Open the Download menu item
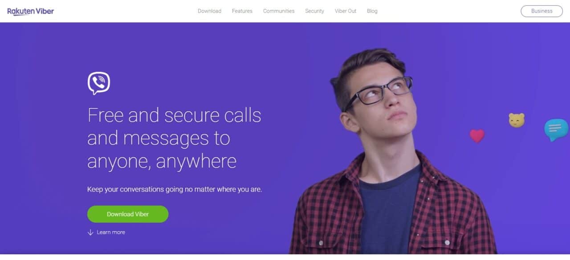Viewport: 570px width, 260px height. point(209,11)
